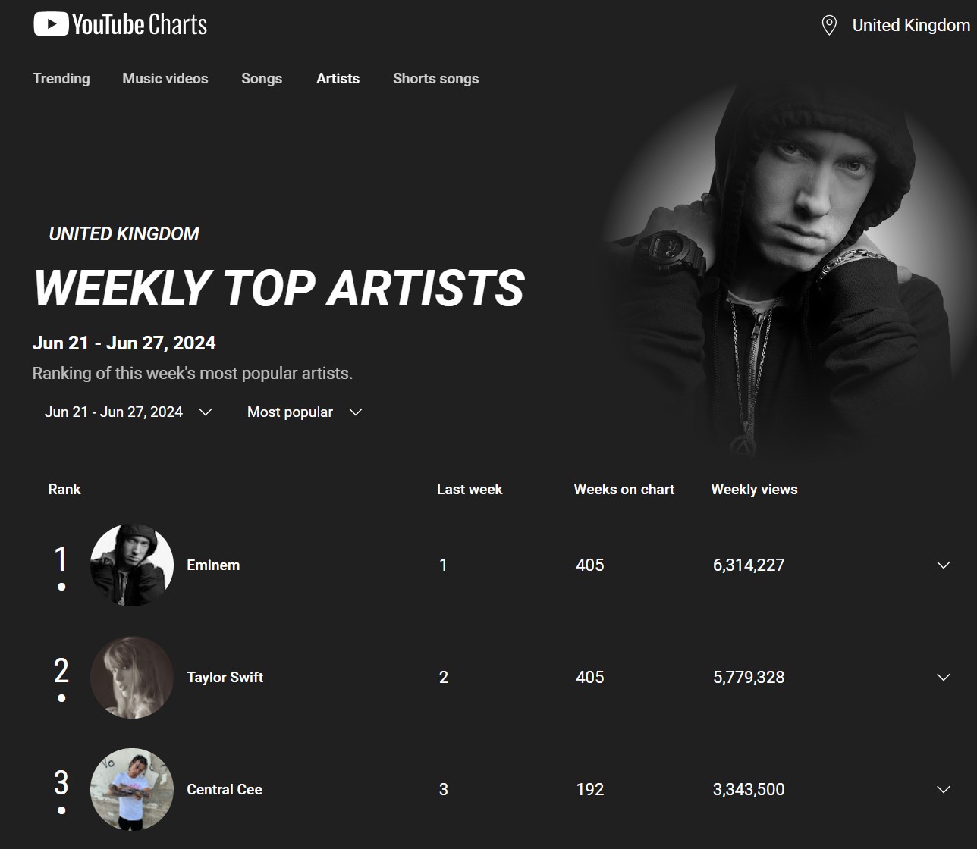977x849 pixels.
Task: Expand the Taylor Swift row details
Action: click(x=944, y=677)
